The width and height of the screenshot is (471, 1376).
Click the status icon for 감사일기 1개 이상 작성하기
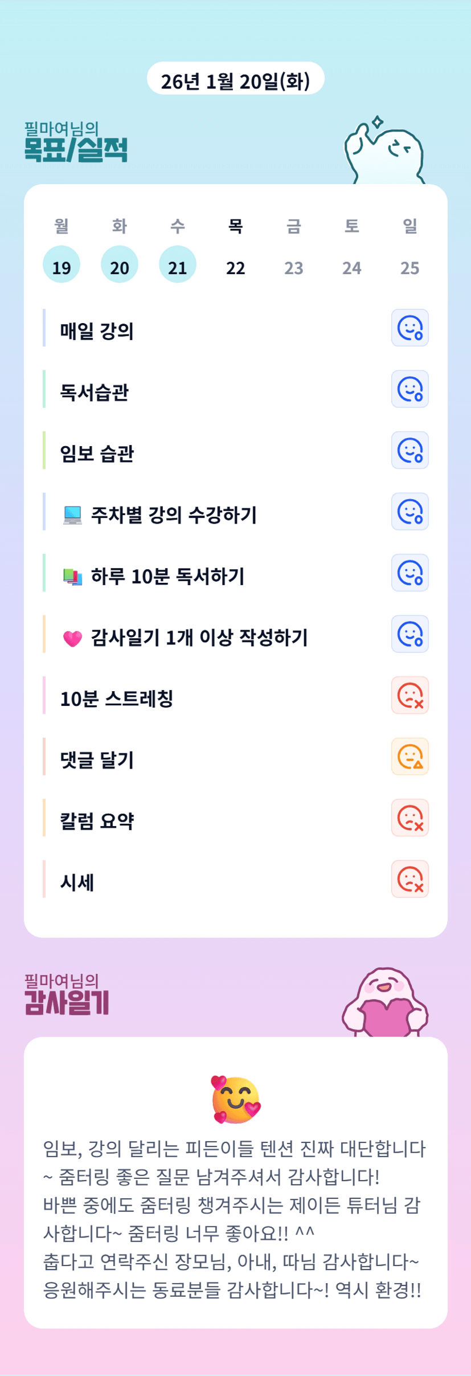coord(409,634)
